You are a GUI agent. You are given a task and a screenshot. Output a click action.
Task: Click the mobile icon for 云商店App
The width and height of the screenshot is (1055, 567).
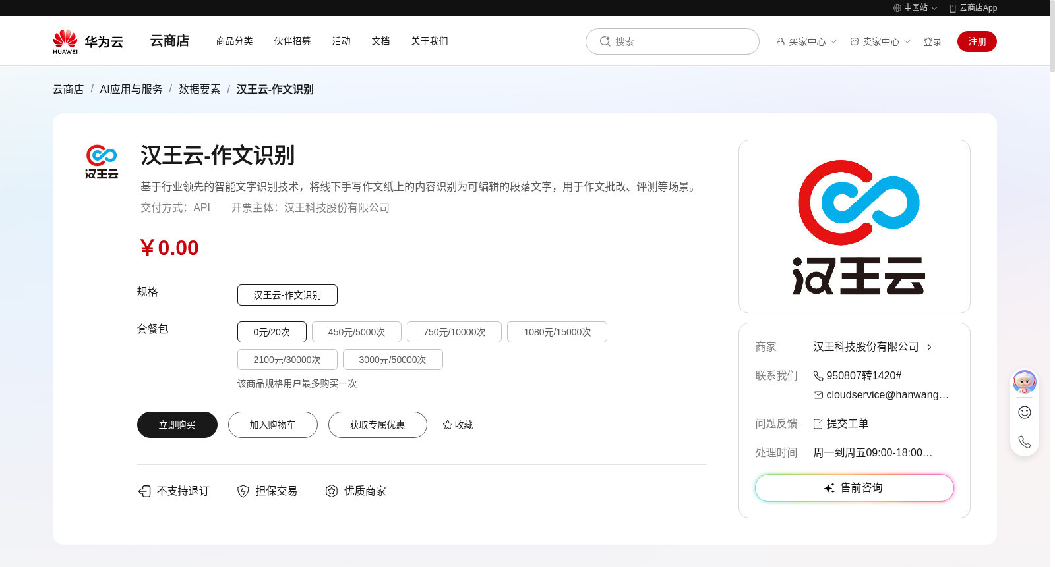point(953,8)
